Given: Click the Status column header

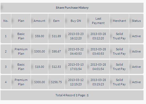Looking at the screenshot, I should click(136, 21).
